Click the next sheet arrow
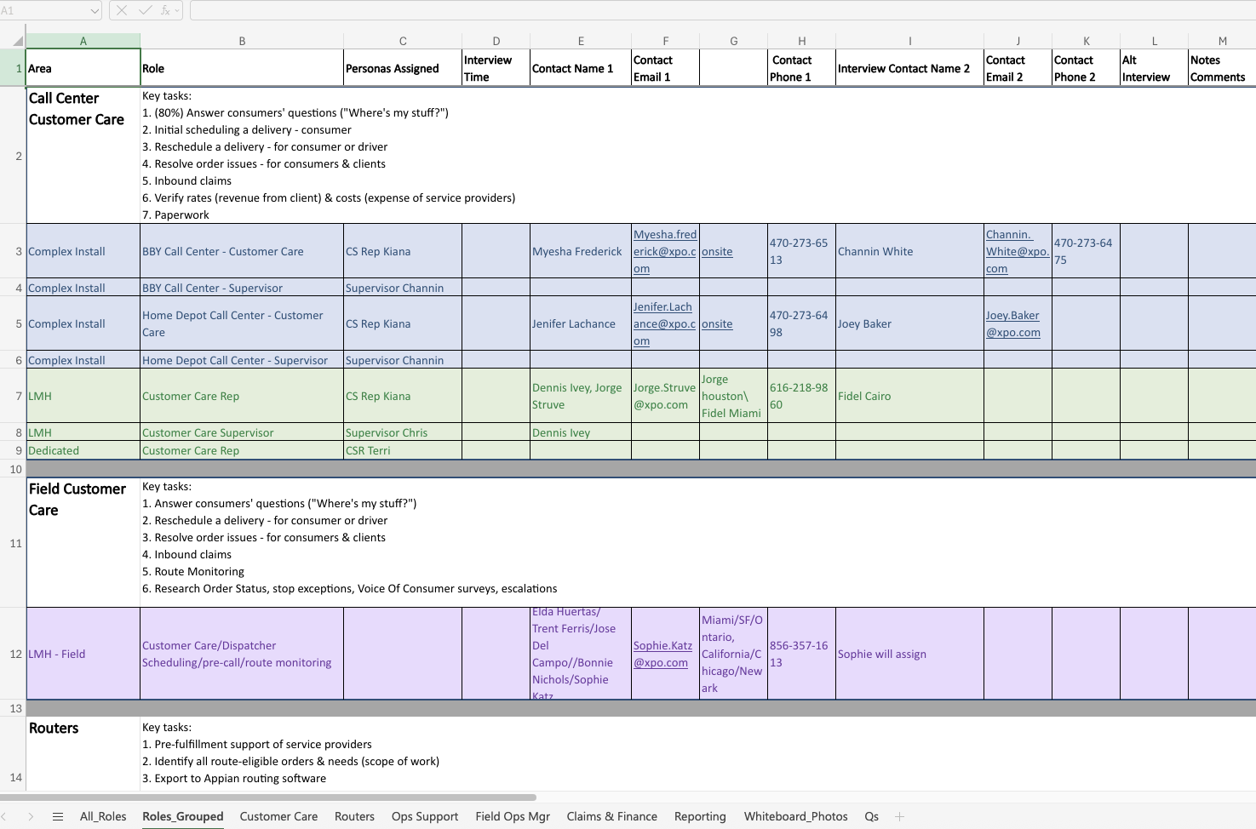The width and height of the screenshot is (1256, 829). coord(31,816)
